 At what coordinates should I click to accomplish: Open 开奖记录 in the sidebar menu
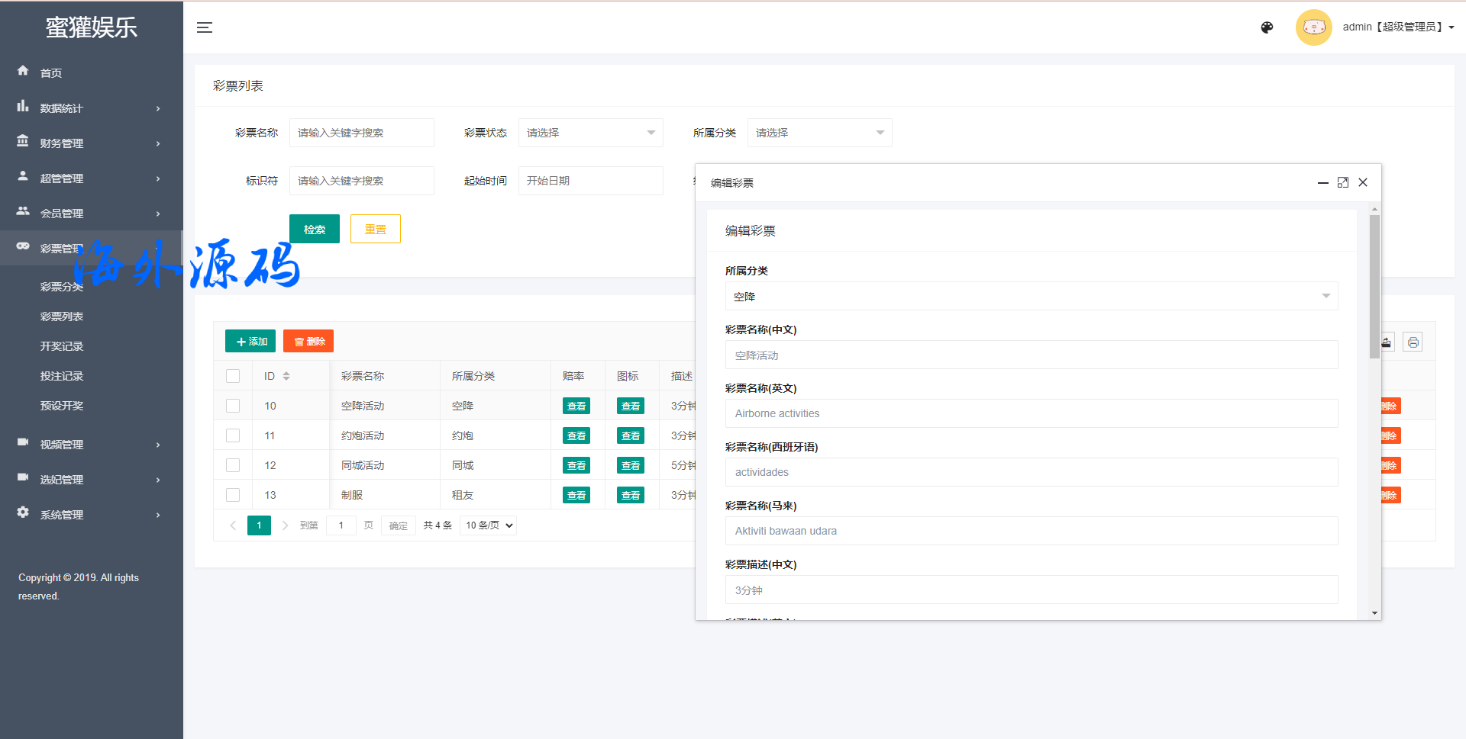pyautogui.click(x=62, y=346)
